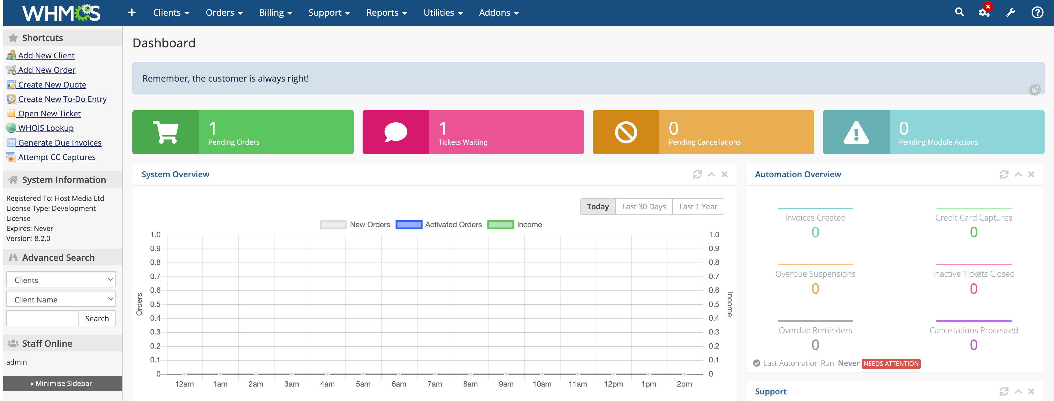Click the search magnifier icon in top bar
This screenshot has width=1054, height=401.
tap(959, 12)
